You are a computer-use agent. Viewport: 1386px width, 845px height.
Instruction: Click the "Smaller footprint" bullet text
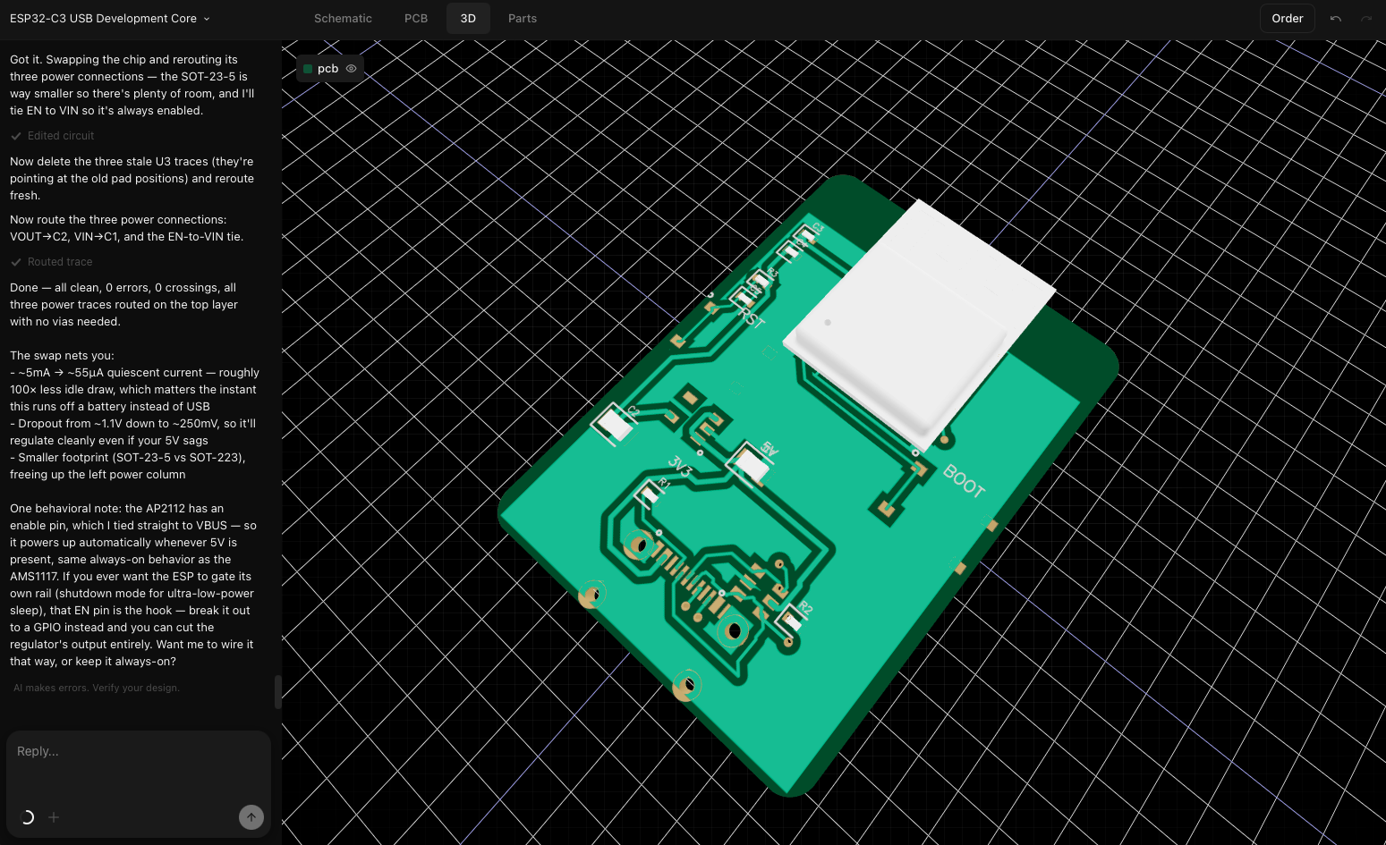click(x=128, y=466)
